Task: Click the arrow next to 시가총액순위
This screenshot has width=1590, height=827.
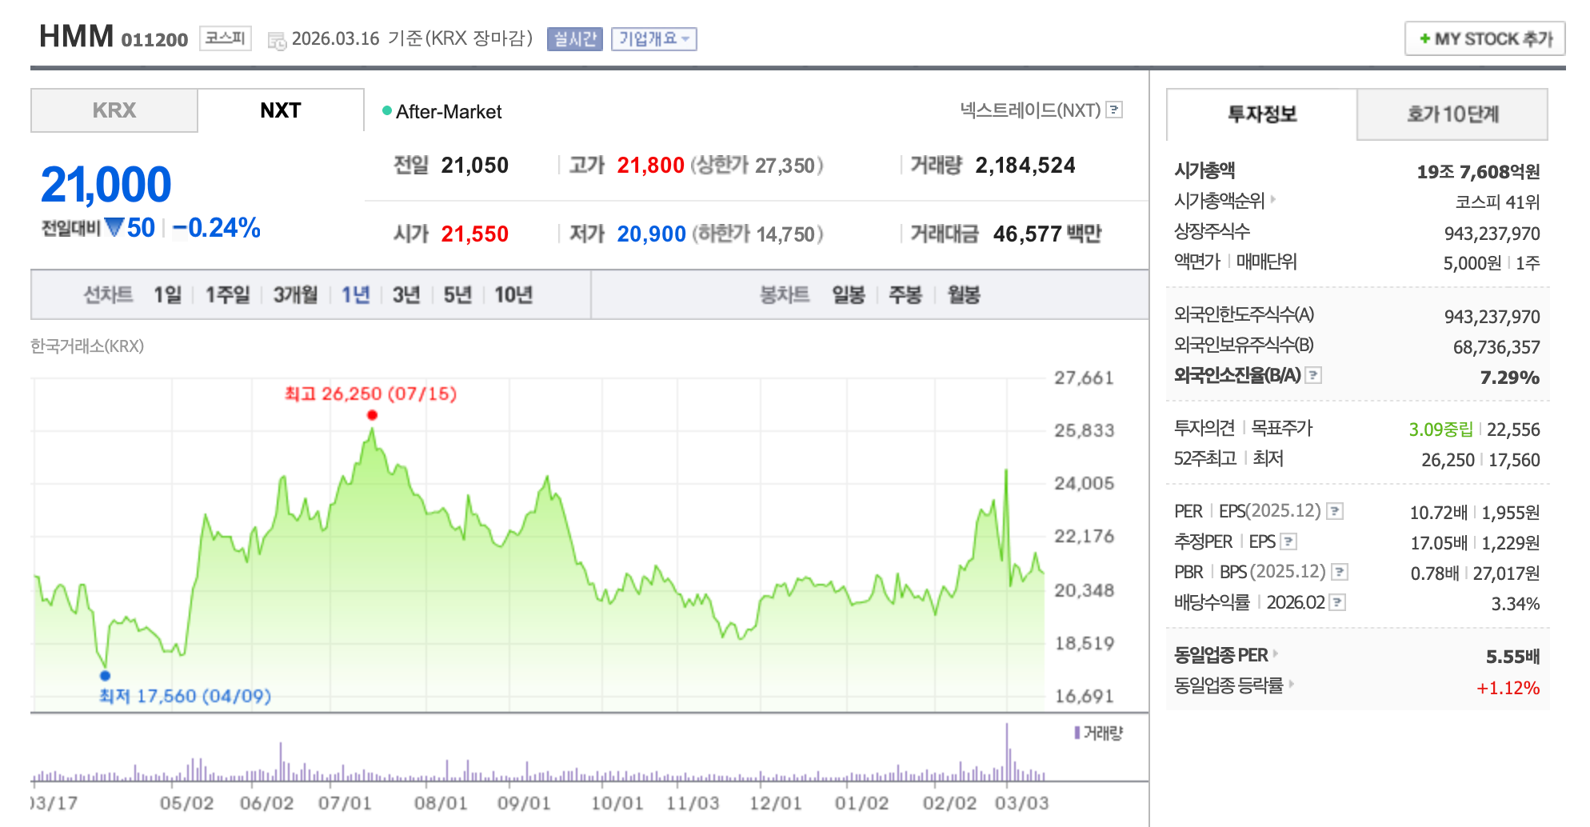Action: [1272, 199]
